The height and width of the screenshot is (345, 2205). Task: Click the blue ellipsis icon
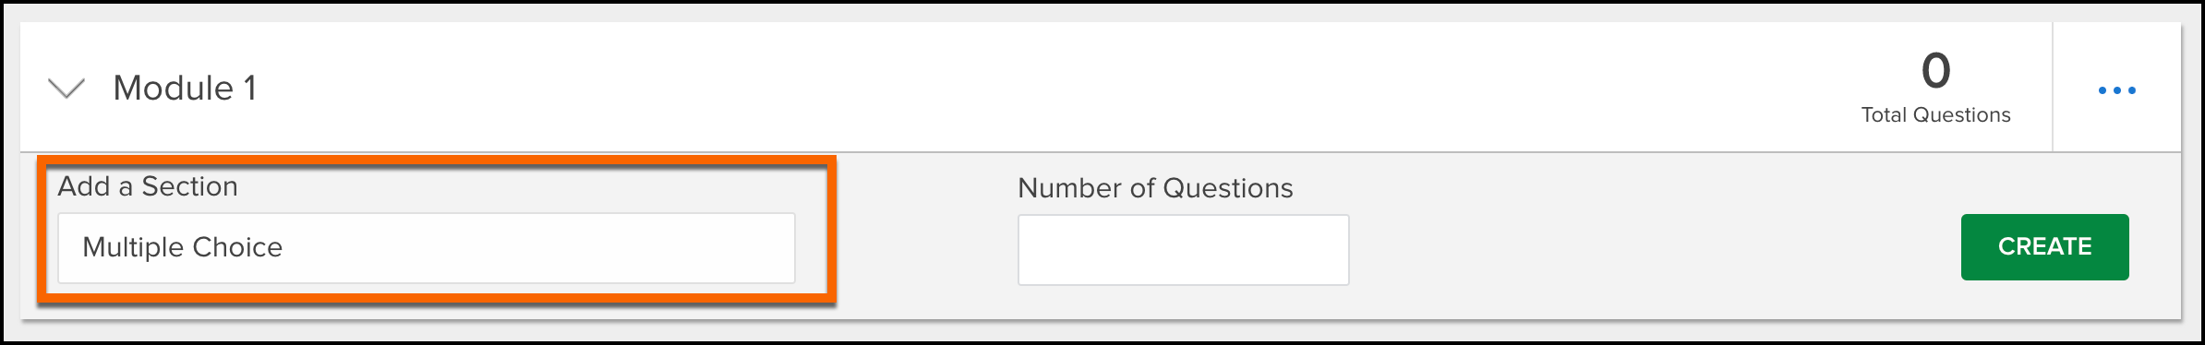[x=2116, y=90]
